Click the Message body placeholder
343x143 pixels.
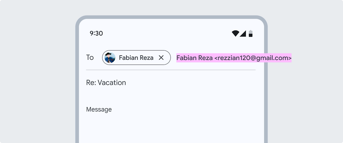[99, 109]
